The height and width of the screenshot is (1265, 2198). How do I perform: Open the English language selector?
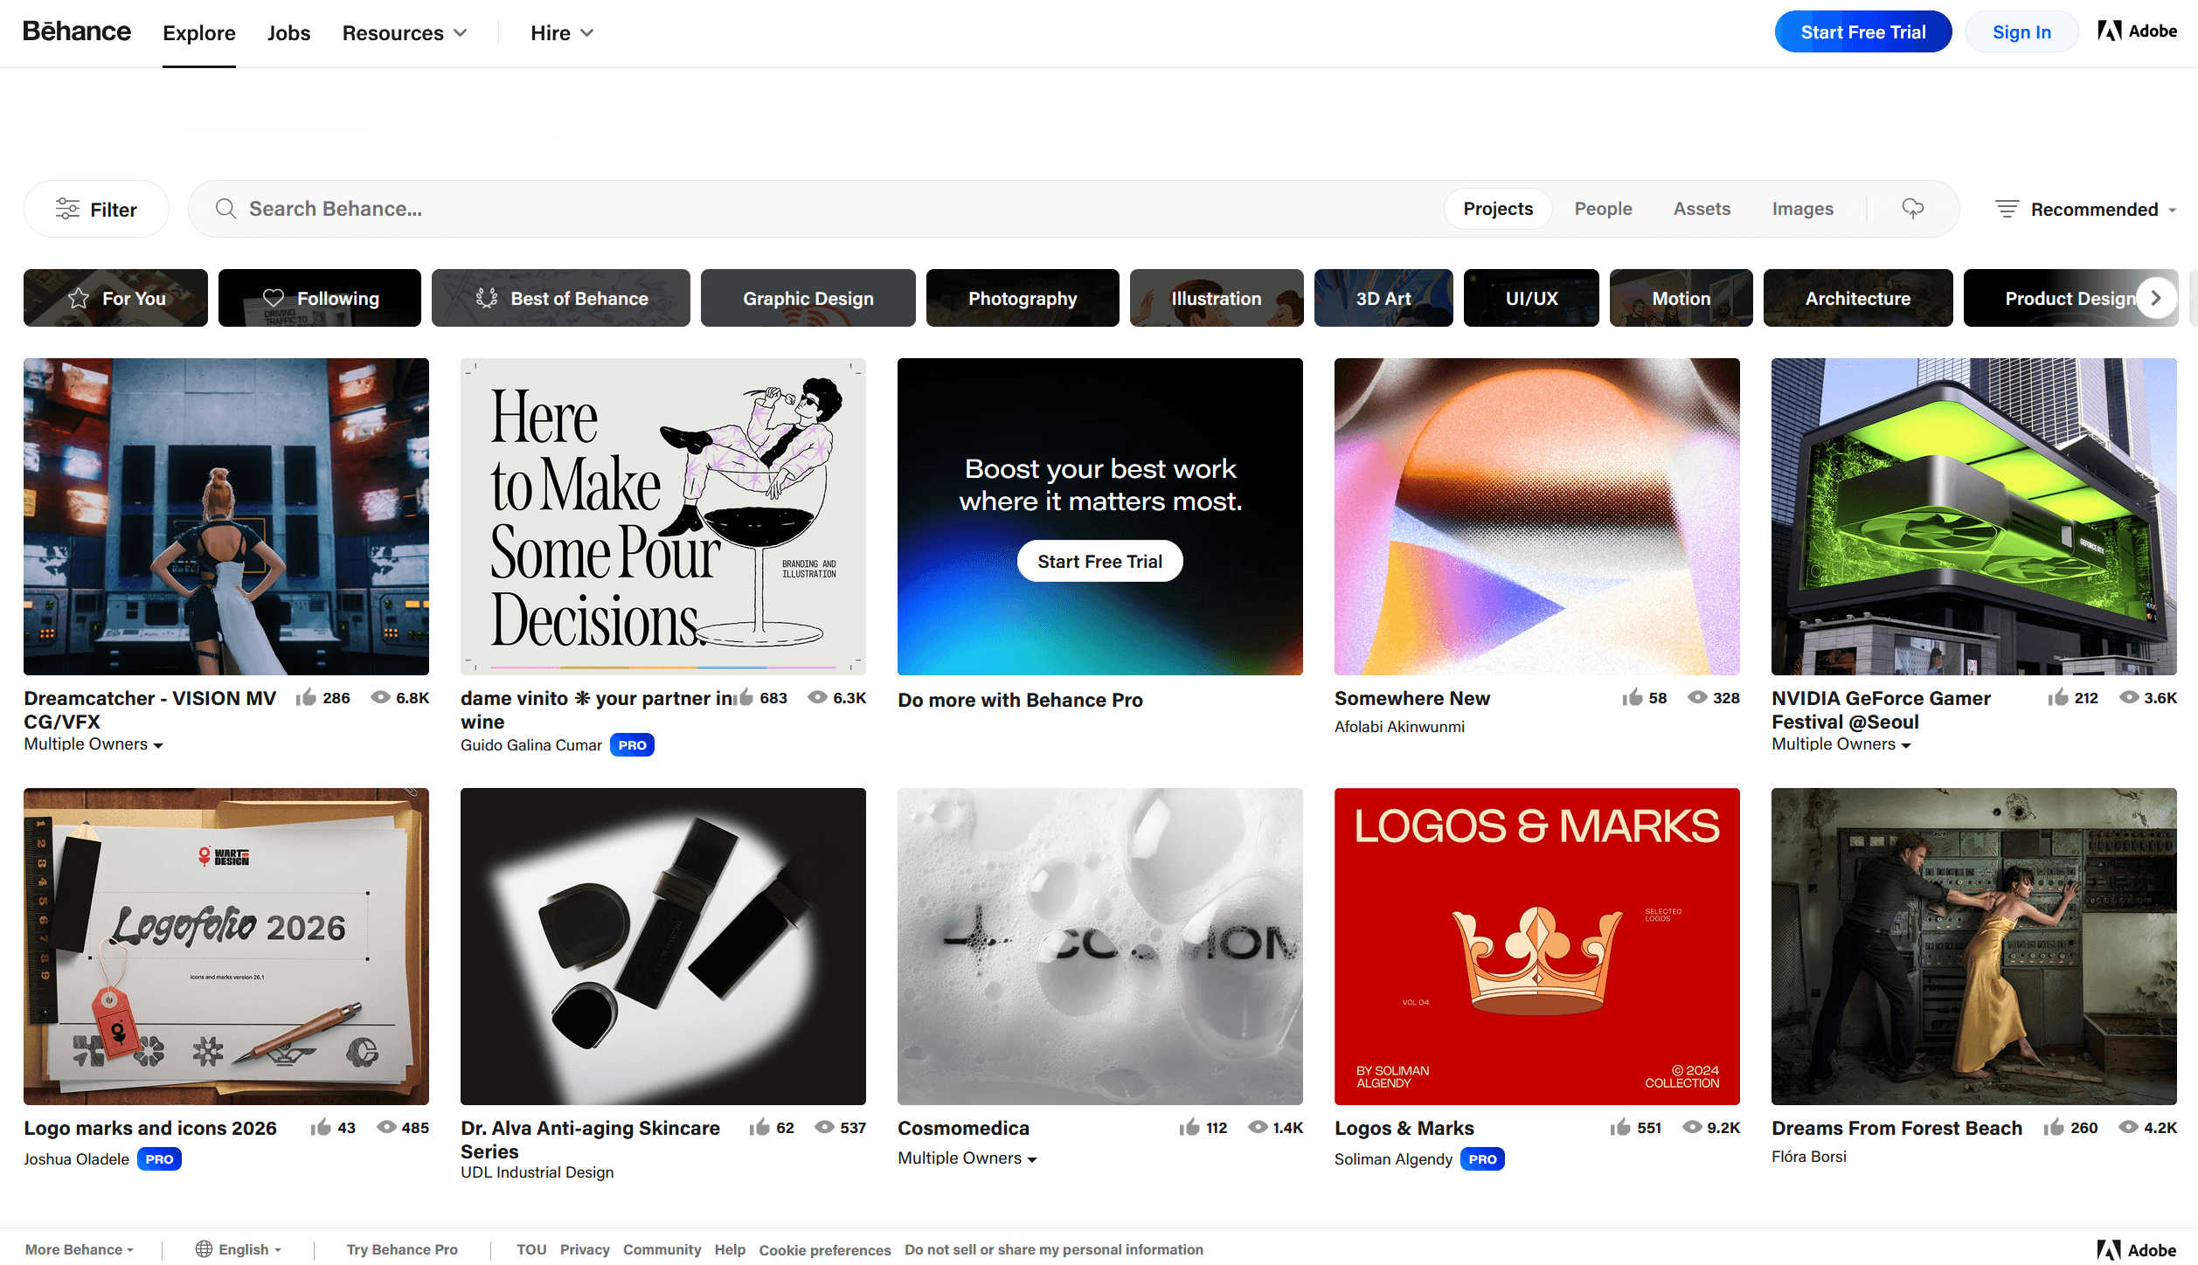[239, 1249]
